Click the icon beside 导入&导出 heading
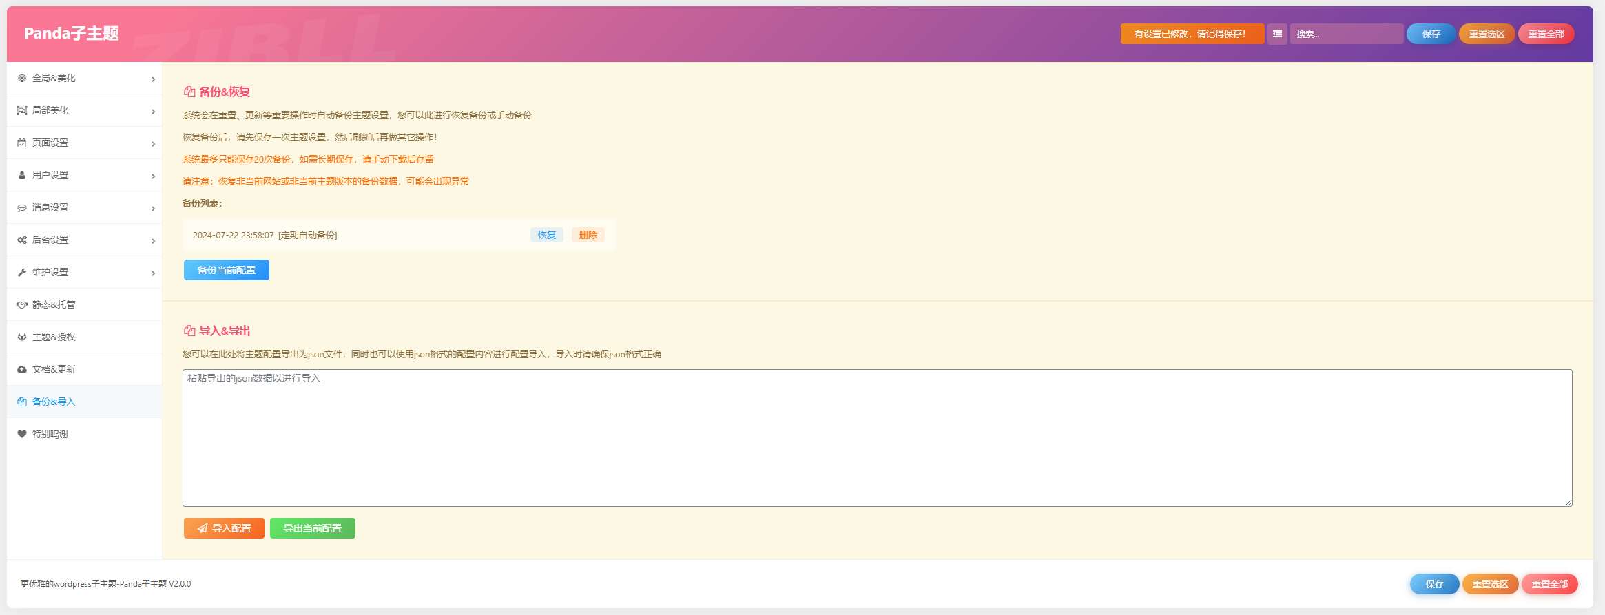The height and width of the screenshot is (615, 1605). (189, 331)
